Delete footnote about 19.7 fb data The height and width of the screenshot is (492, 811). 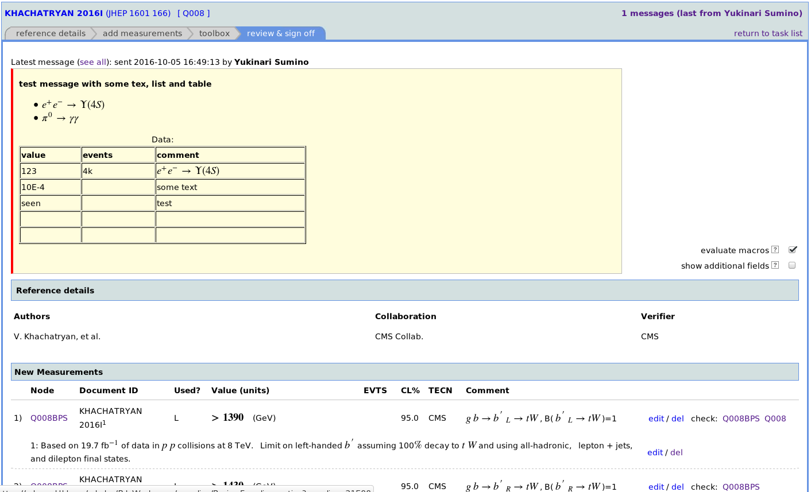(677, 452)
